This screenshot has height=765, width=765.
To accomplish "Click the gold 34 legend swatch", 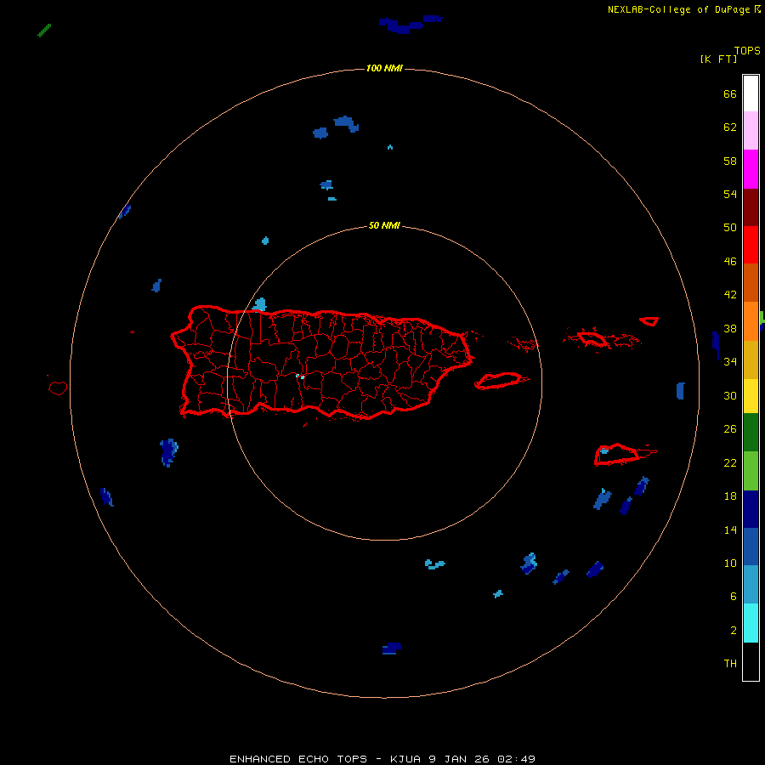I will coord(751,360).
